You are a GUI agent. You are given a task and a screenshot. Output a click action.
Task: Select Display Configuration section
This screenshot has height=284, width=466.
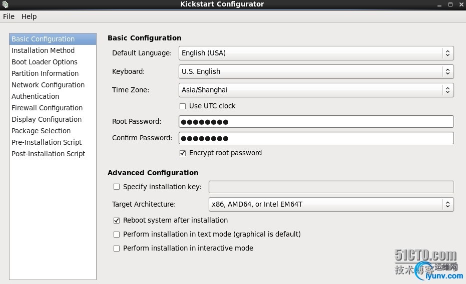53,119
